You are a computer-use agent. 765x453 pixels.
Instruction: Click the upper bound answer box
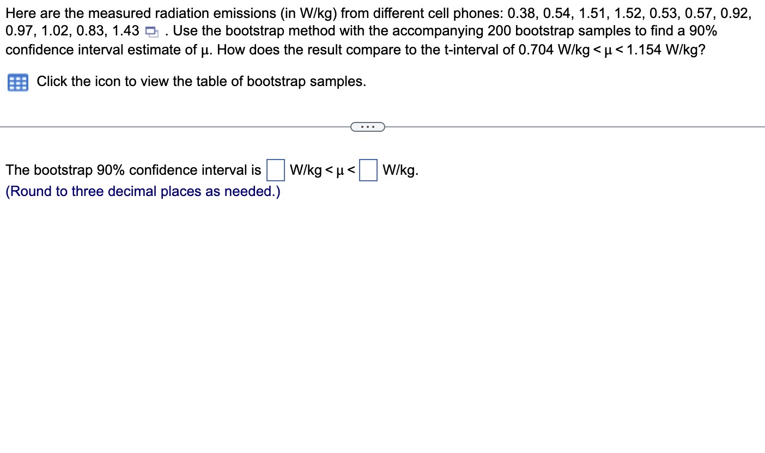pyautogui.click(x=368, y=170)
